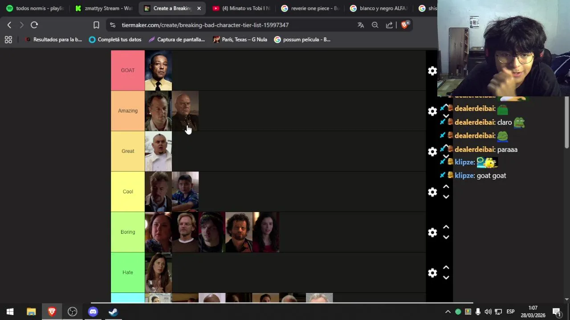Select the second character in Amazing tier
This screenshot has width=570, height=320.
point(185,111)
